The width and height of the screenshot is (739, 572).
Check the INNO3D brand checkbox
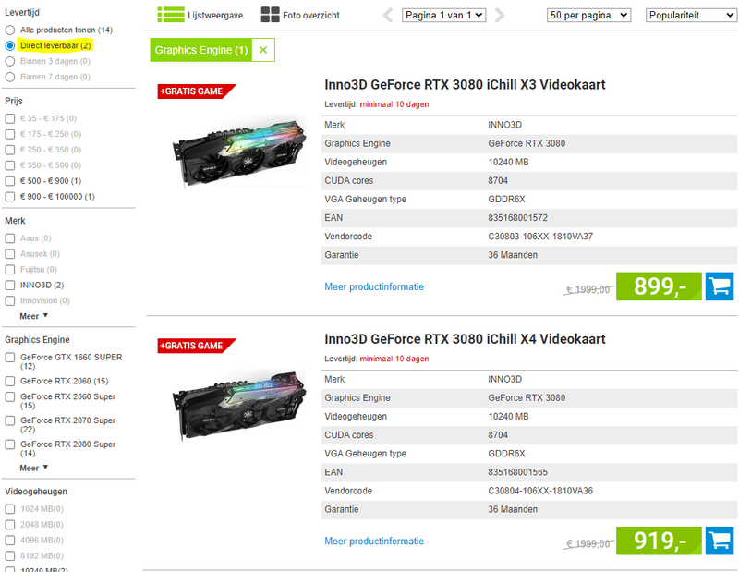click(x=10, y=285)
